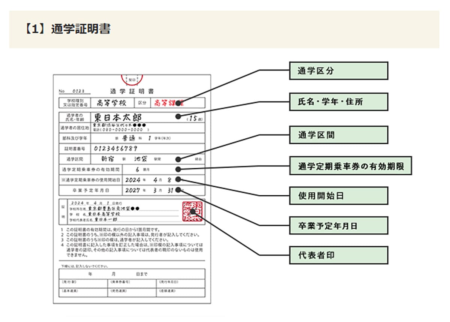Screen dimensions: 450x322
Task: Select the 代表者印 label box
Action: [x=339, y=255]
